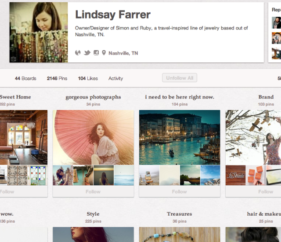Screen dimensions: 281x242
Task: Open the stained glass door thumbnail
Action: click(x=38, y=176)
